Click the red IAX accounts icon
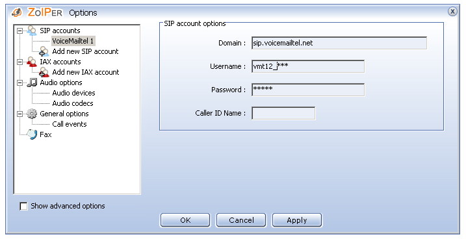The height and width of the screenshot is (239, 466). click(32, 62)
